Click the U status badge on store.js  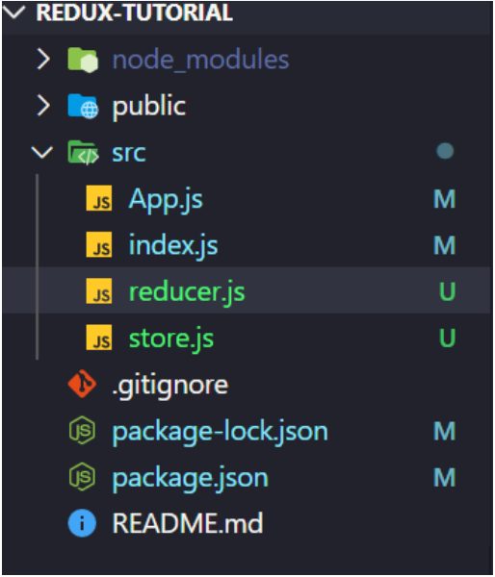(448, 339)
